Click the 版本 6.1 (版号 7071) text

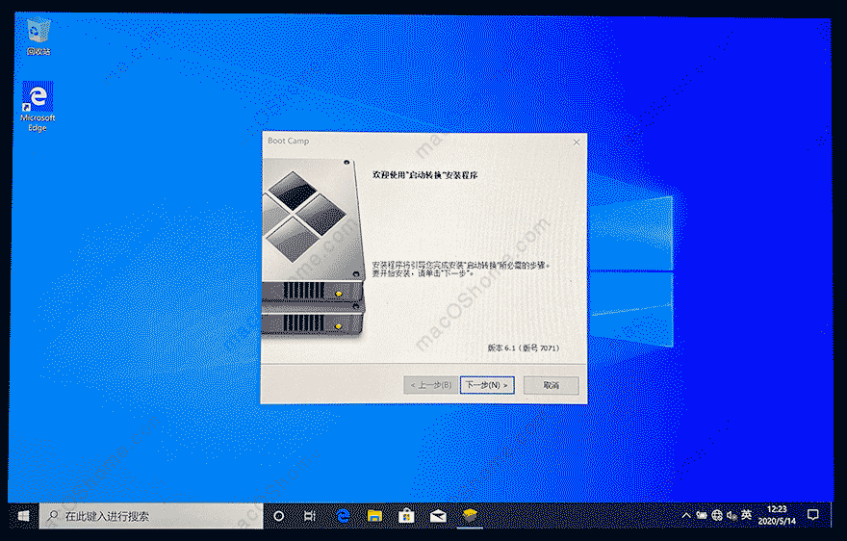click(524, 348)
